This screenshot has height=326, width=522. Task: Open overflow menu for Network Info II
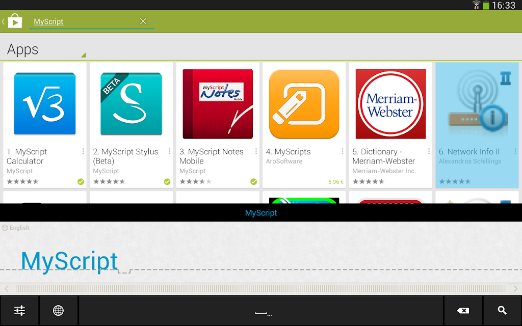point(515,151)
